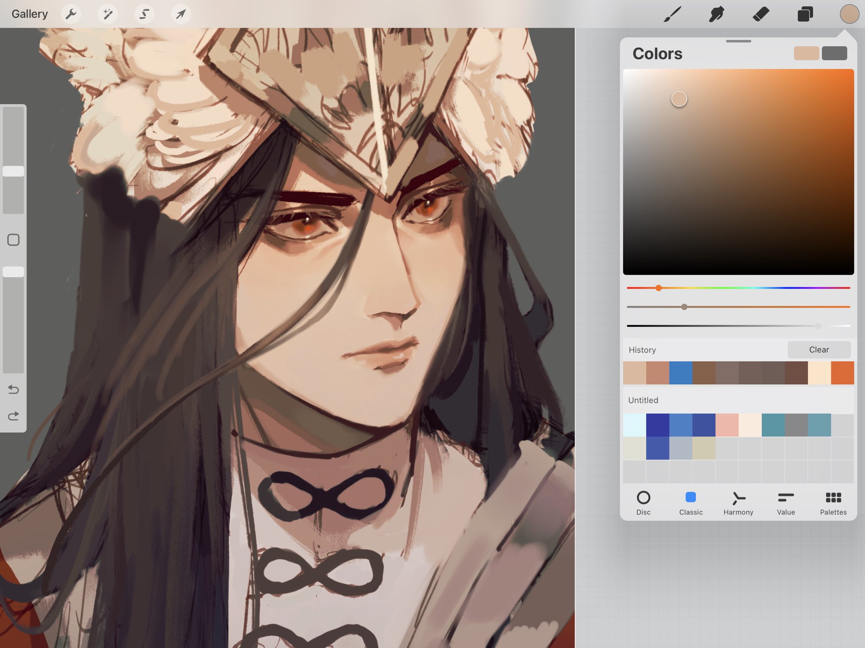Tap the first teal swatch in Untitled palette

tap(773, 425)
